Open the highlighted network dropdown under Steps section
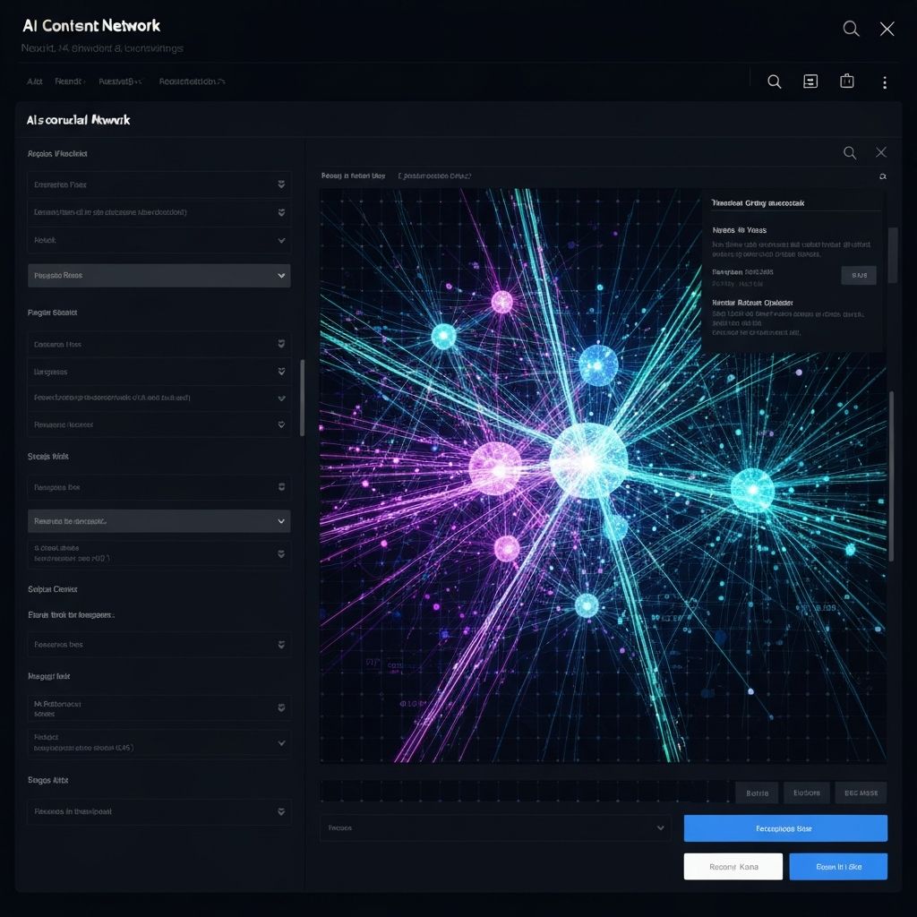The image size is (917, 917). 159,520
